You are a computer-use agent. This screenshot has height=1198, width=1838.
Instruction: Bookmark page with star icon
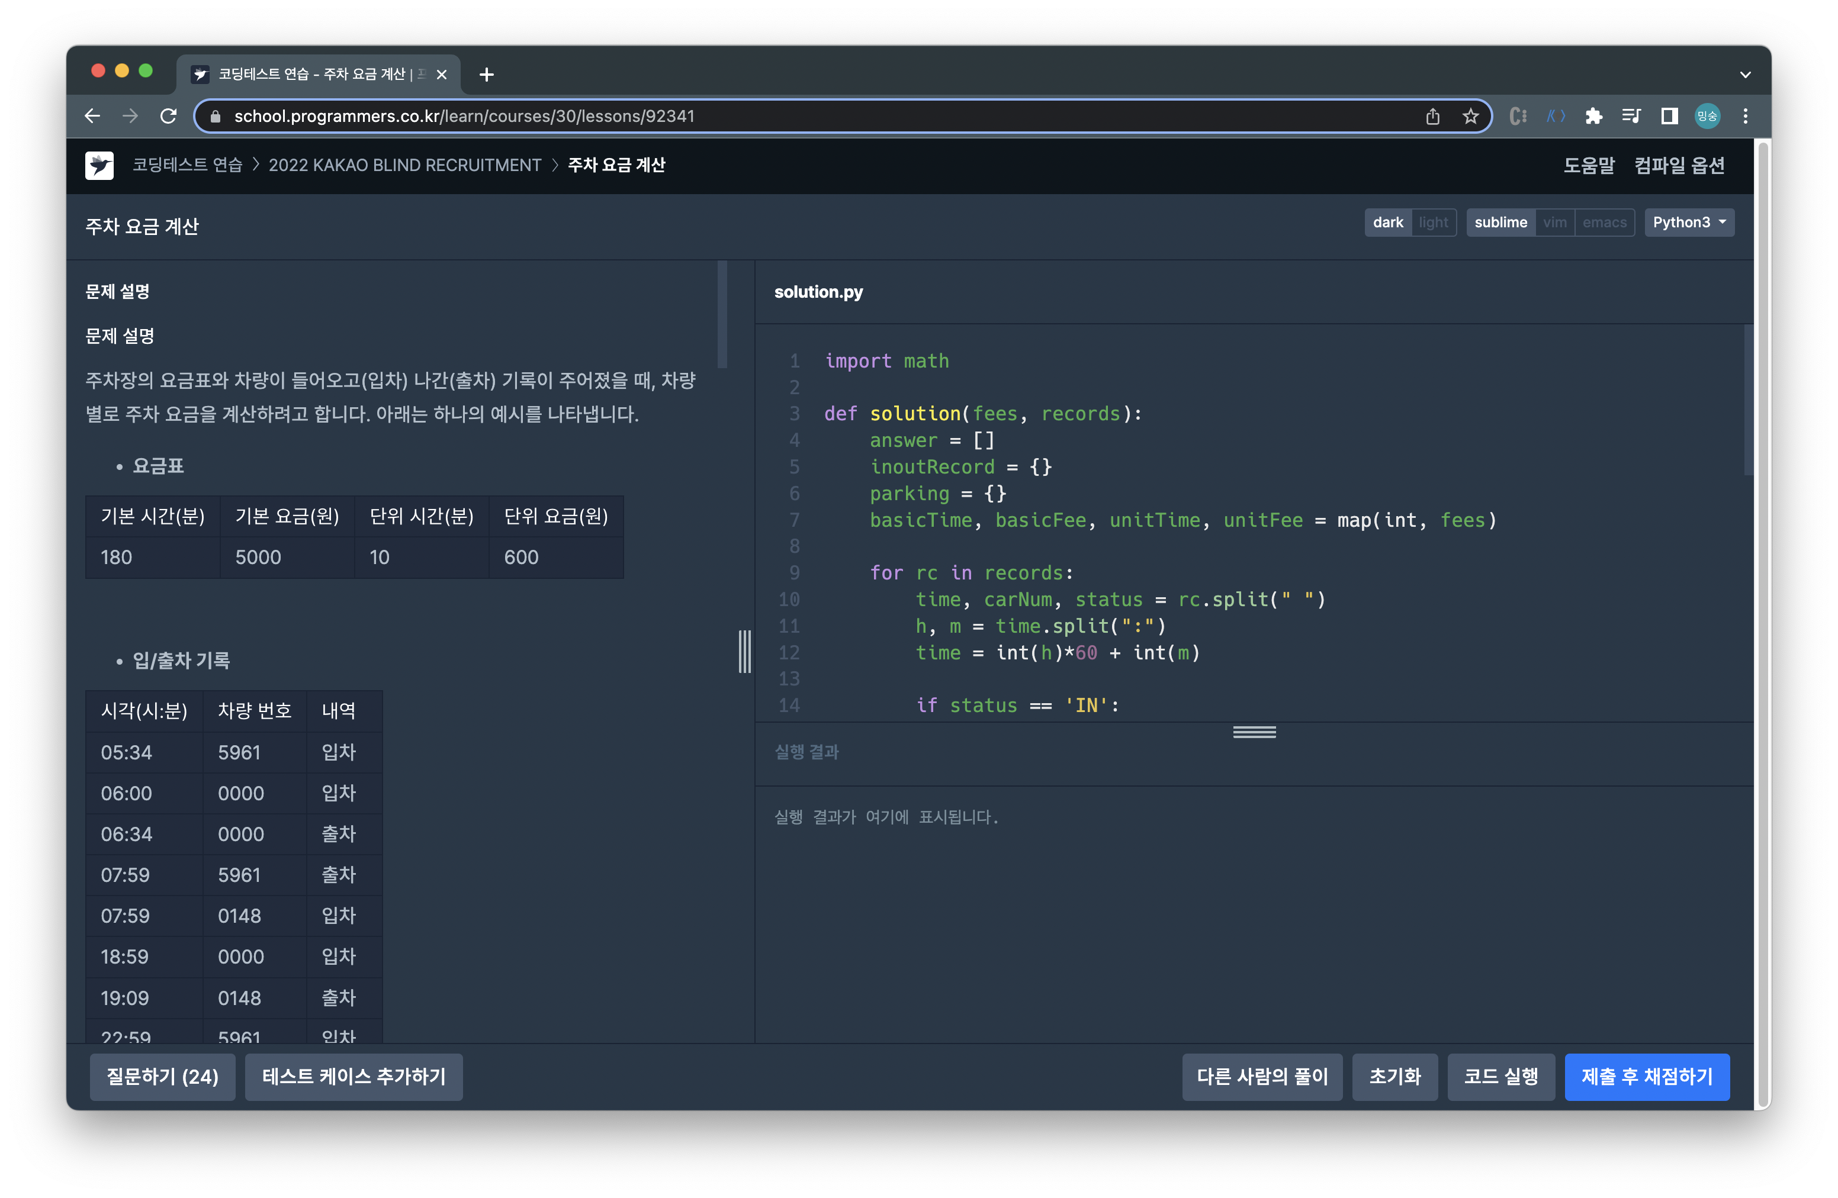[x=1470, y=116]
